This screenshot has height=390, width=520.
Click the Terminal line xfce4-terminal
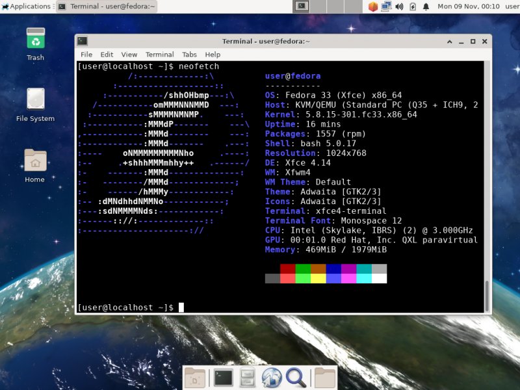coord(326,211)
